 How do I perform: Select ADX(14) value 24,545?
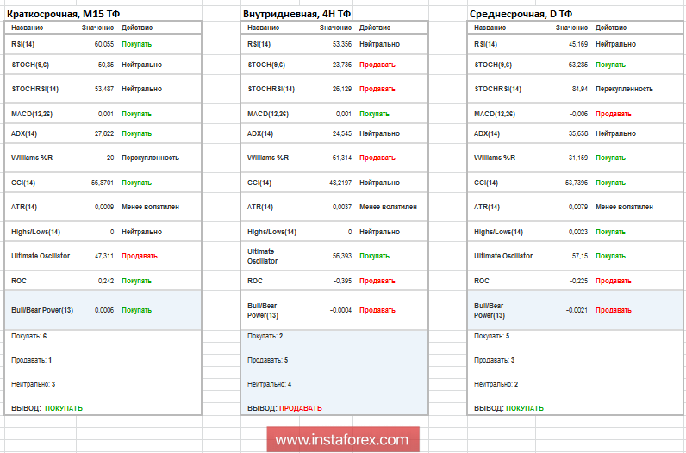tap(342, 133)
